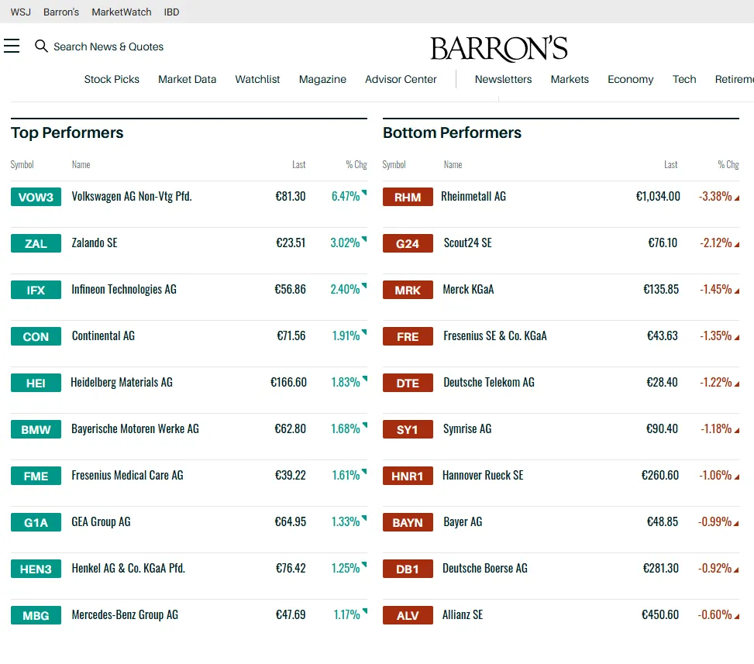Open the Newsletters section

click(503, 79)
